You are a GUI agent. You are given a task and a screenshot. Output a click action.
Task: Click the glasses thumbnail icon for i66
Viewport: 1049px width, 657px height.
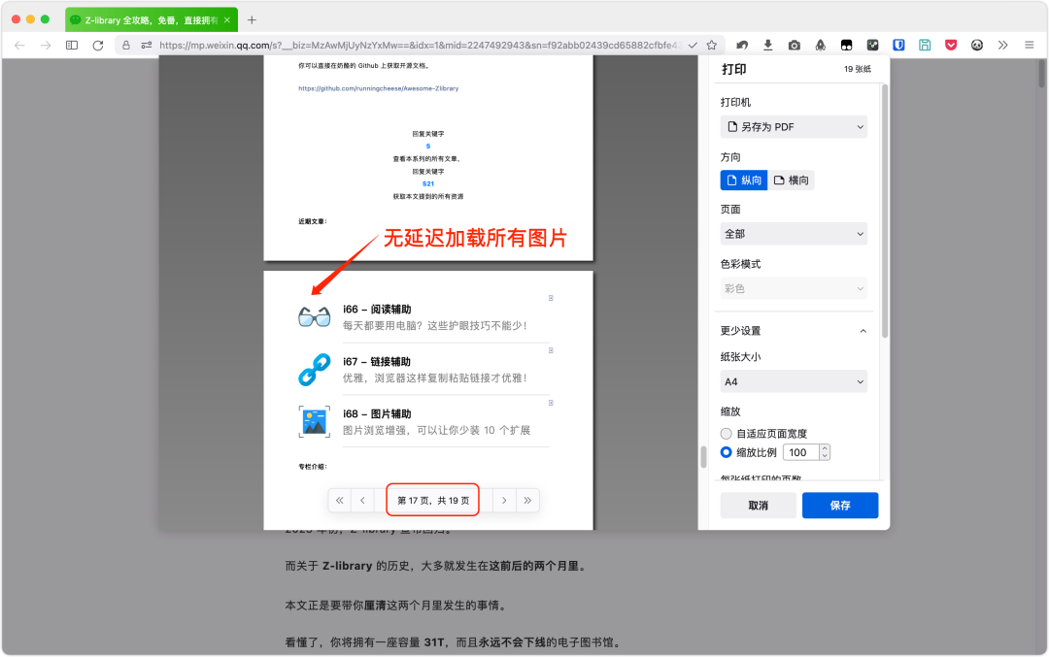click(314, 316)
